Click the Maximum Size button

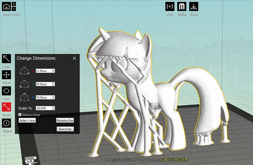coord(65,120)
